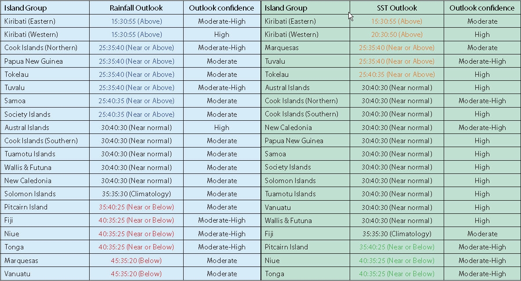Select Solomon Islands' 35:35:30 (Climatology) rainfall cell
This screenshot has width=521, height=281.
click(x=136, y=194)
